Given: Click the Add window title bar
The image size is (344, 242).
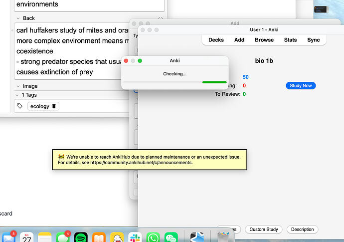Looking at the screenshot, I should coord(235,23).
